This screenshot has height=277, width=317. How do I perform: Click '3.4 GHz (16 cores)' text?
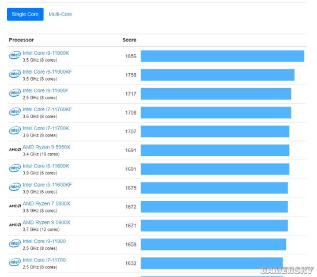41,154
